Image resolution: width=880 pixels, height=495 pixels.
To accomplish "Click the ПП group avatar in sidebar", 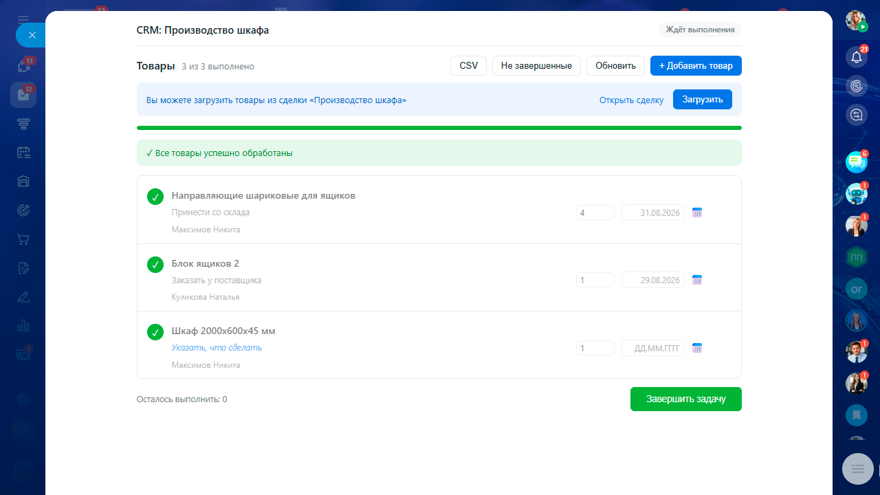I will point(856,257).
